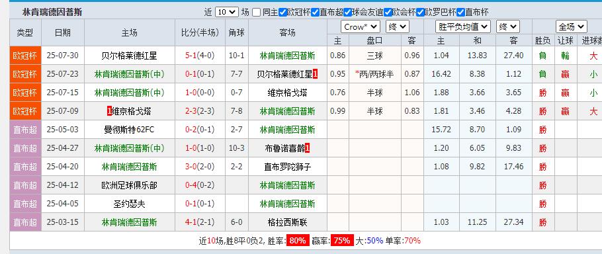Open the Crow* bookmaker dropdown
The image size is (602, 254).
[x=361, y=27]
